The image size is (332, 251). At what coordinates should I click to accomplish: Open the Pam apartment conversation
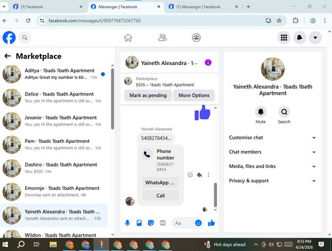54,145
